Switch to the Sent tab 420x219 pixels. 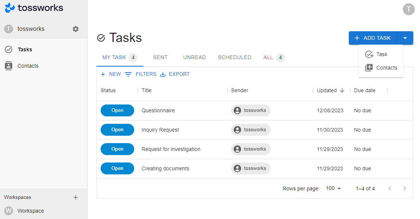(160, 57)
